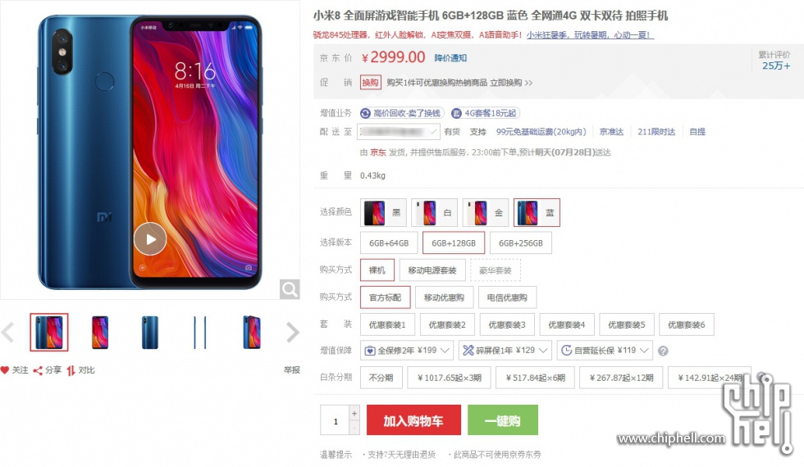Image resolution: width=804 pixels, height=467 pixels.
Task: Play the product video on the main image
Action: pyautogui.click(x=150, y=239)
